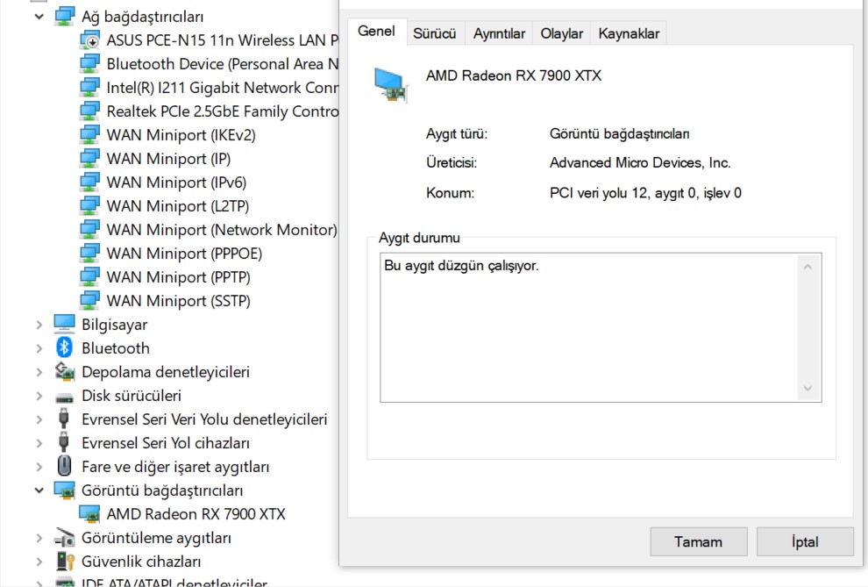
Task: Expand the Depolama denetleyicileri node
Action: click(x=39, y=372)
